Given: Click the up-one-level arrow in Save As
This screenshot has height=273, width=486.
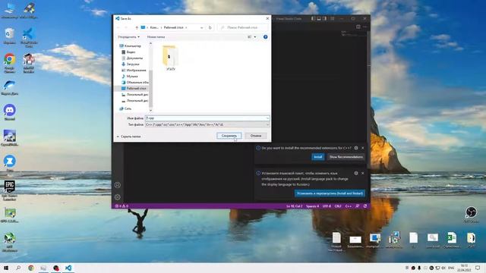Looking at the screenshot, I should click(x=137, y=27).
